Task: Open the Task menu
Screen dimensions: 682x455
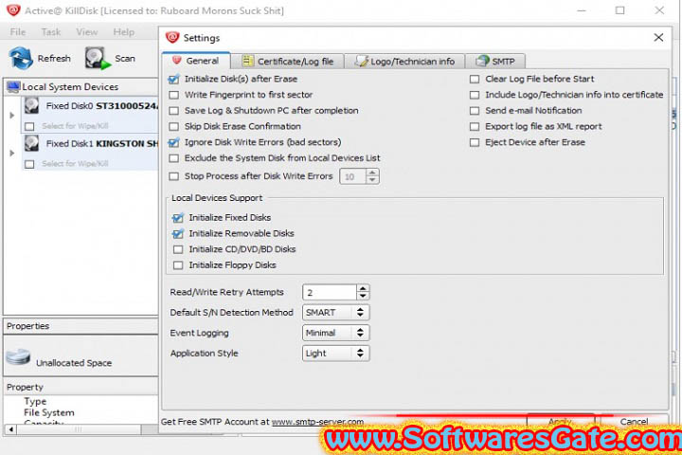Action: (51, 32)
